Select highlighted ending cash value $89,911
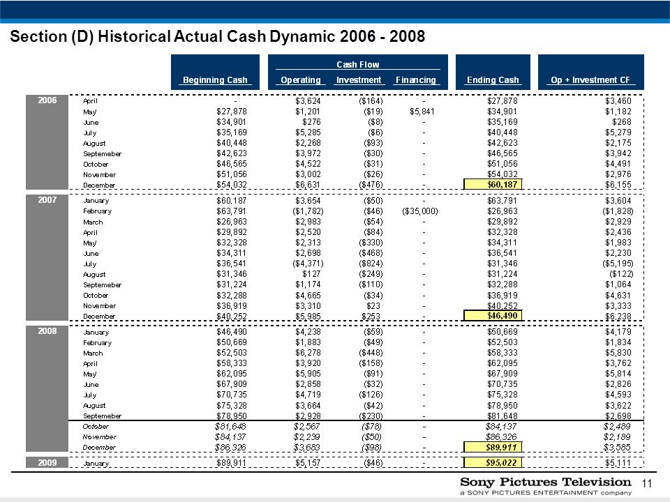670x502 pixels. (493, 447)
